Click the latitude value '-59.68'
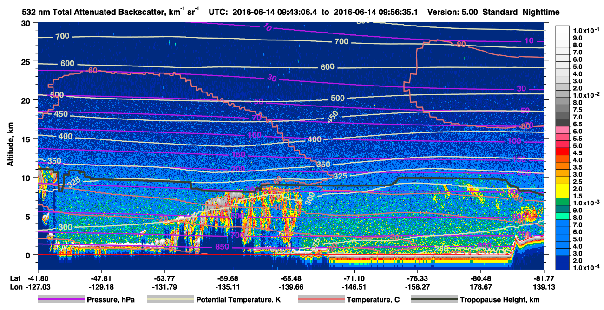This screenshot has width=604, height=310. click(228, 279)
